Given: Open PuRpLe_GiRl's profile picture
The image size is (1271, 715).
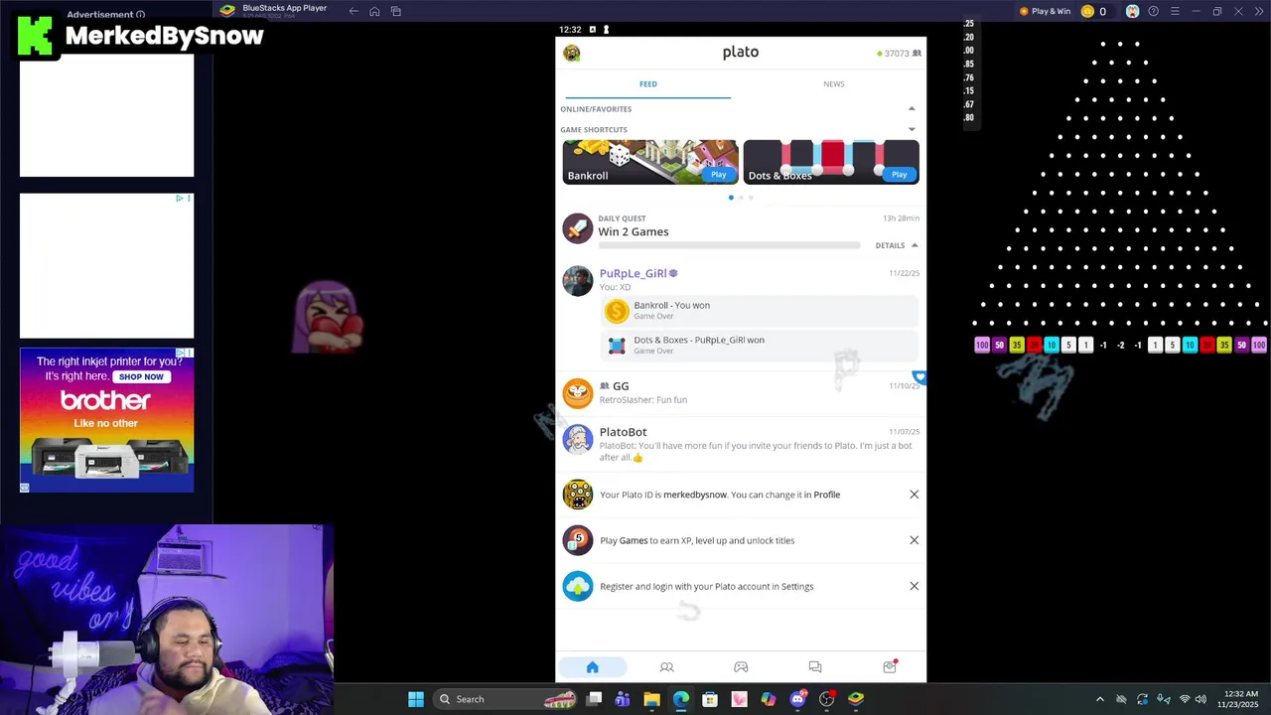Looking at the screenshot, I should (x=577, y=281).
